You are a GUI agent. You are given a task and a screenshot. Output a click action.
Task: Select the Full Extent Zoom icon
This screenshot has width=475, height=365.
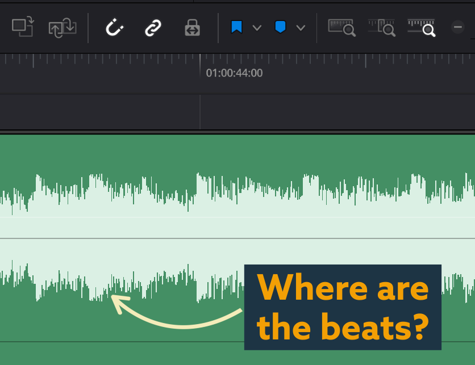[341, 27]
